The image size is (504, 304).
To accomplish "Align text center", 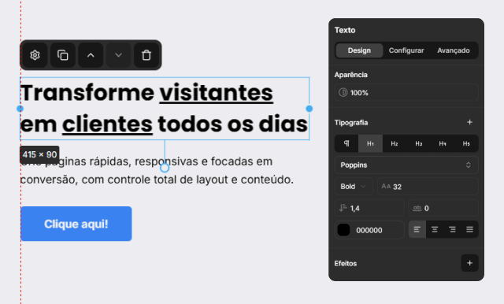I will click(435, 229).
